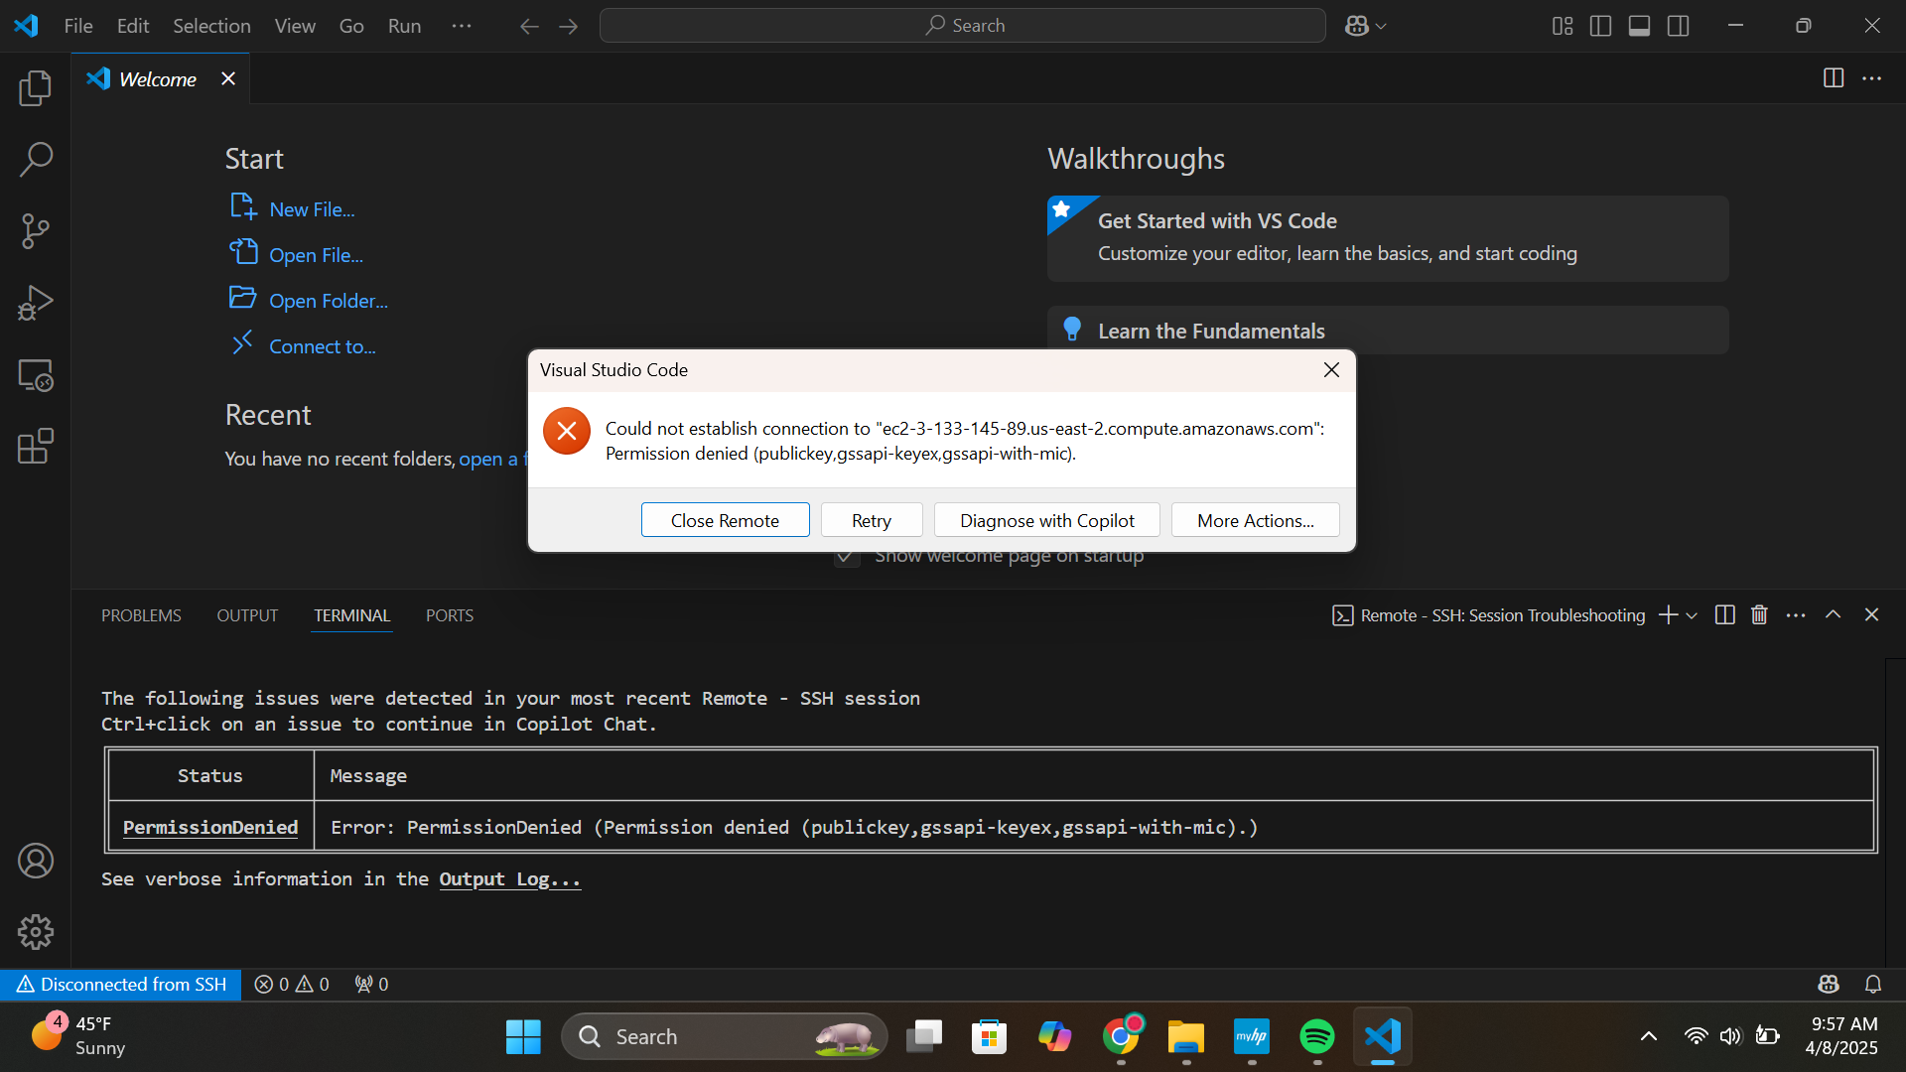Open editor More Actions ellipsis
The image size is (1906, 1072).
1872,78
